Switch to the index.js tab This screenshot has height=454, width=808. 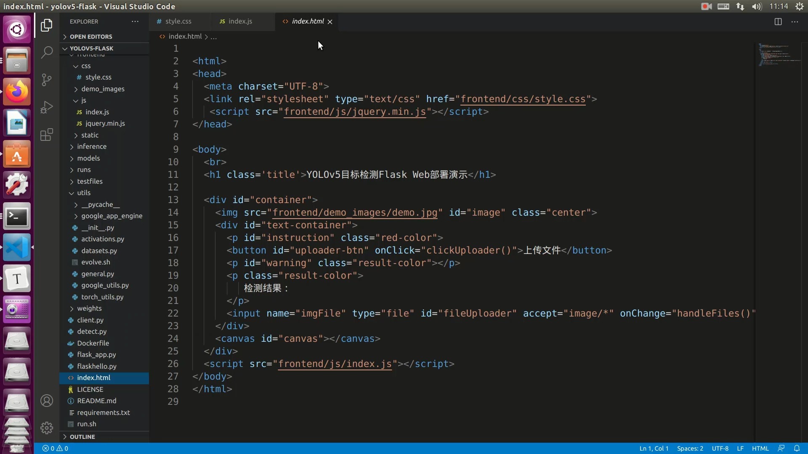click(240, 21)
